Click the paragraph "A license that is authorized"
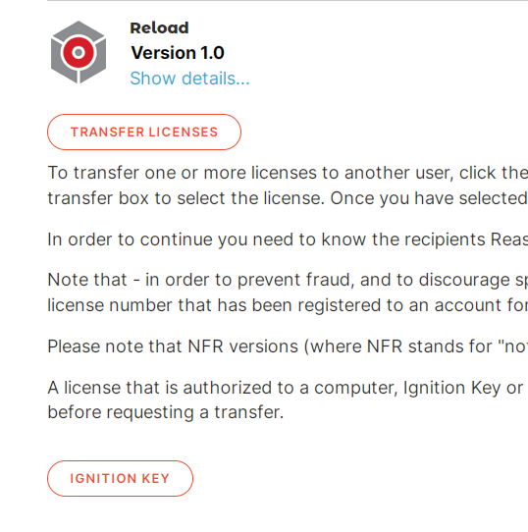This screenshot has width=528, height=532. click(288, 399)
